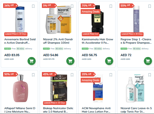Bookmark the Regrow Step 1 shampoo
Screen dimensions: 154x114
149,6
